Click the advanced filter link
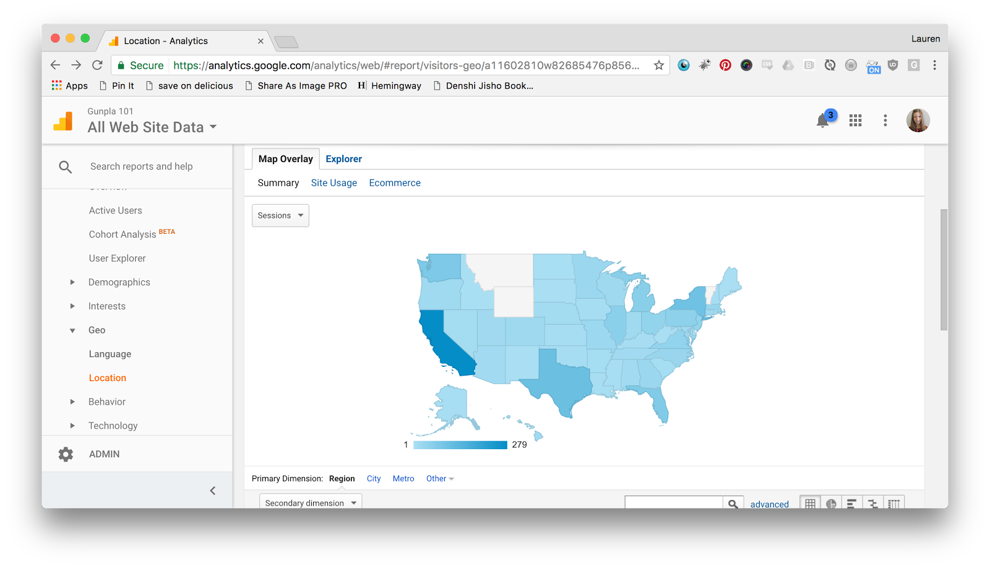This screenshot has height=568, width=990. pyautogui.click(x=770, y=504)
